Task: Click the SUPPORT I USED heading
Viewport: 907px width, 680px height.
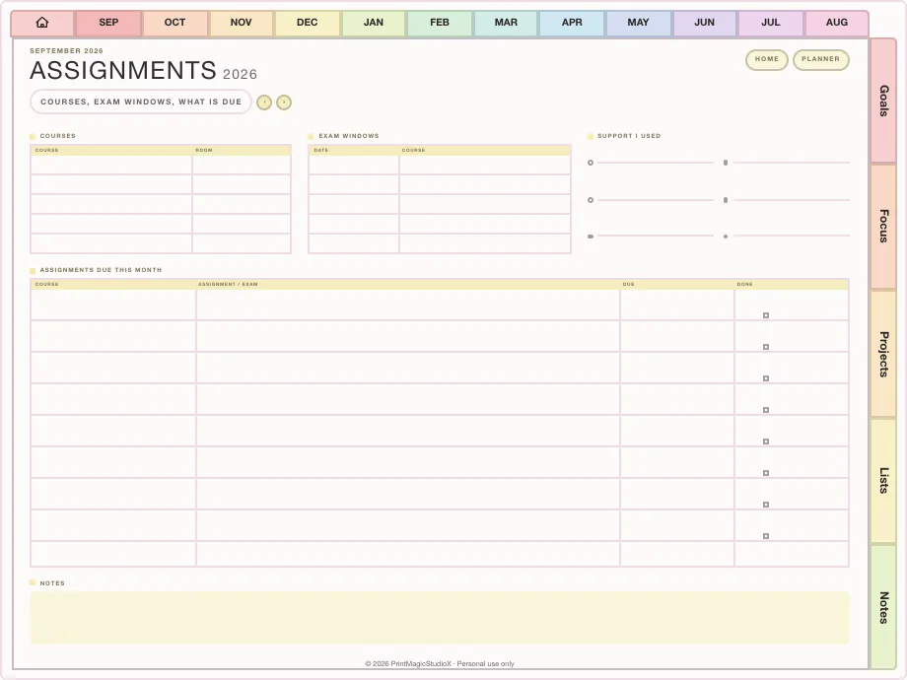Action: coord(629,136)
